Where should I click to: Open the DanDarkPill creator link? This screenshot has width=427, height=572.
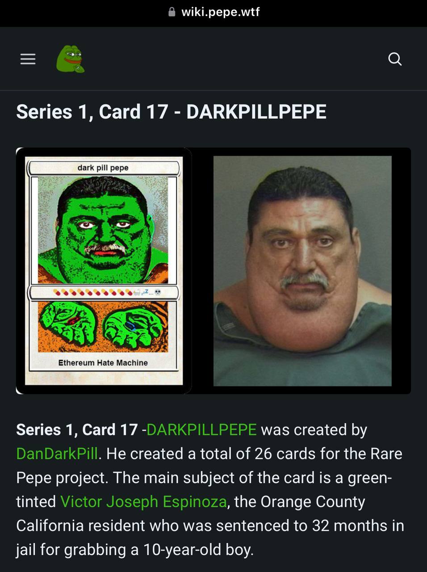tap(57, 454)
